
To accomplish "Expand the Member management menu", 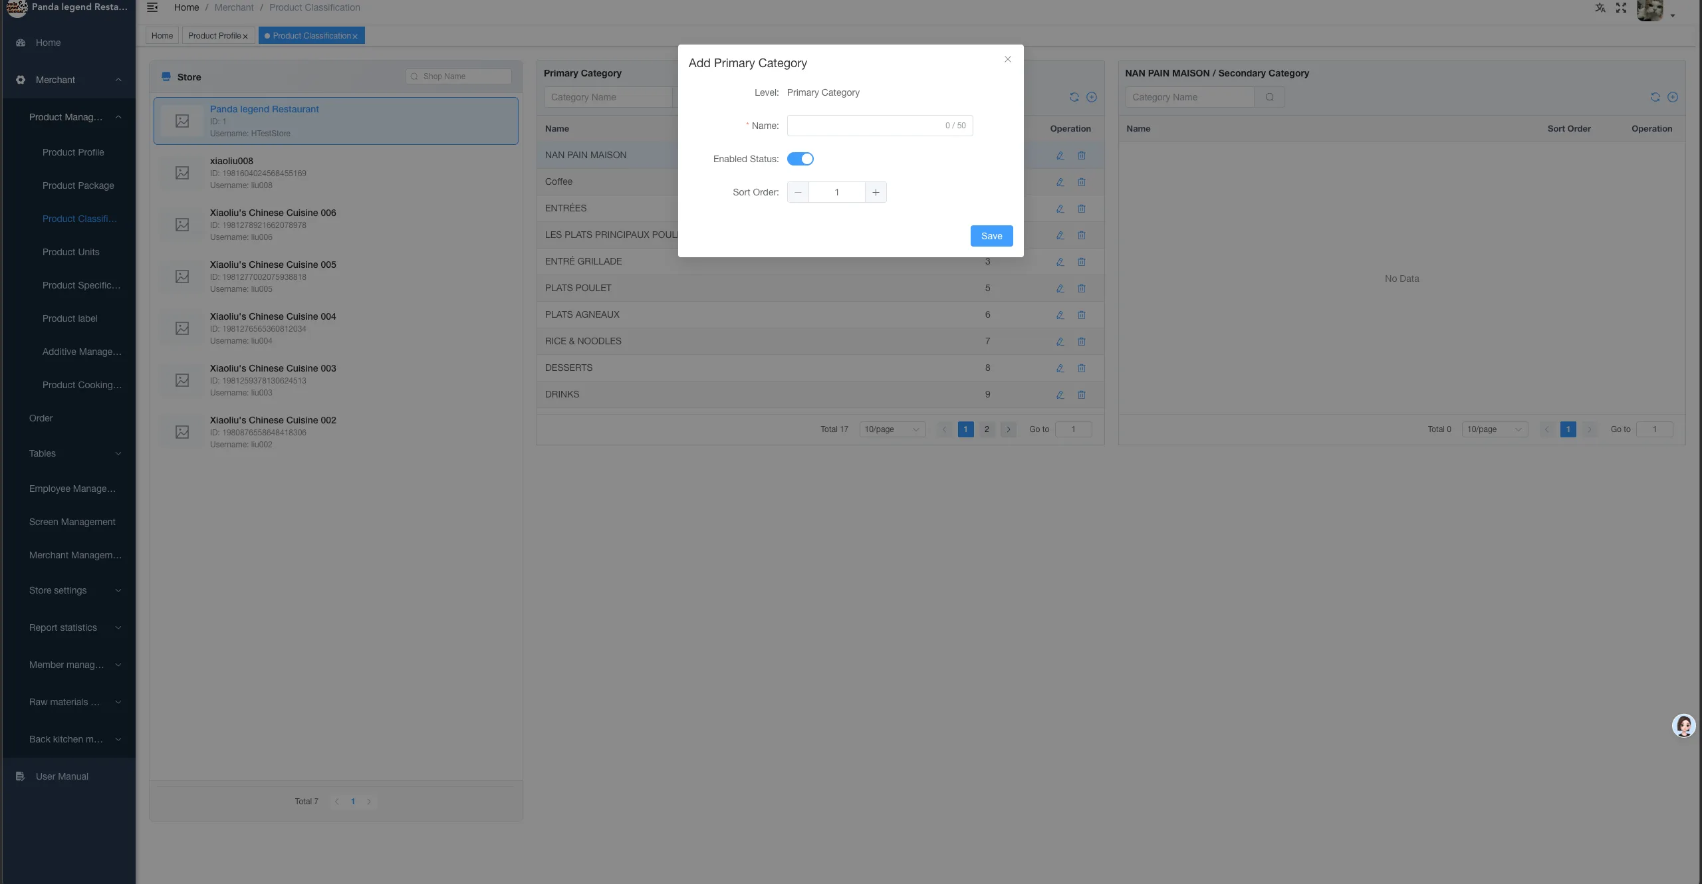I will point(68,665).
